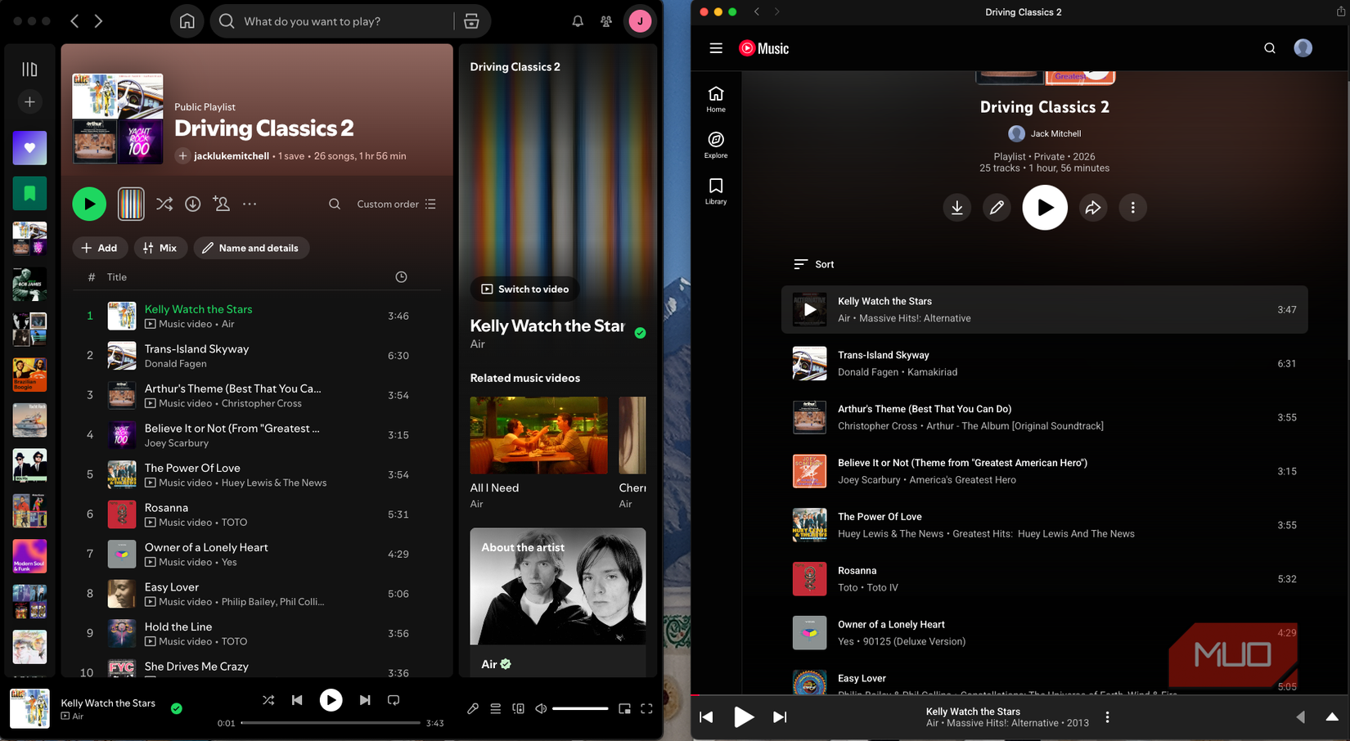This screenshot has height=741, width=1350.
Task: Toggle shuffle in Spotify bottom player
Action: pyautogui.click(x=268, y=700)
